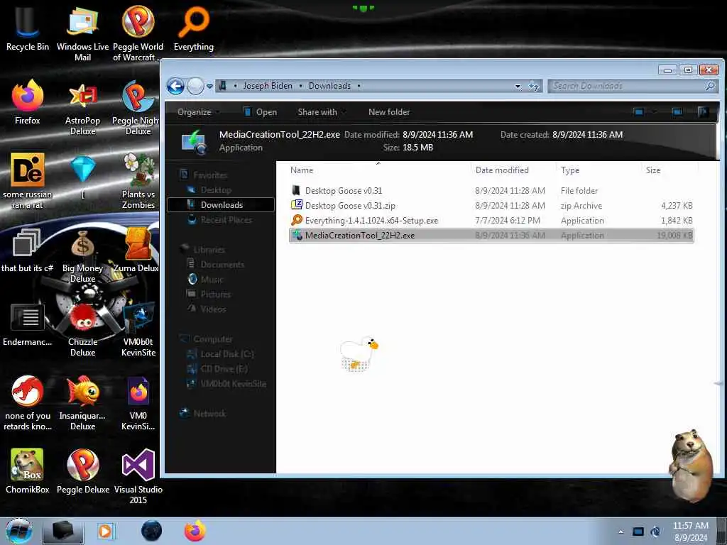
Task: Launch AstroPop Deluxe desktop icon
Action: tap(82, 108)
